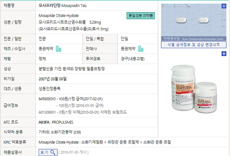Click the KPIC classification path text
The image size is (230, 156).
105,142
